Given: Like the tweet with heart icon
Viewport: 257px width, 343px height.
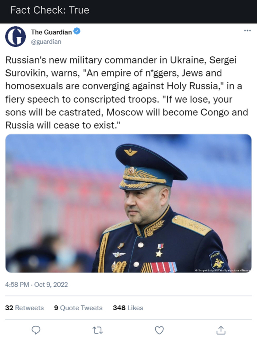Looking at the screenshot, I should [159, 330].
